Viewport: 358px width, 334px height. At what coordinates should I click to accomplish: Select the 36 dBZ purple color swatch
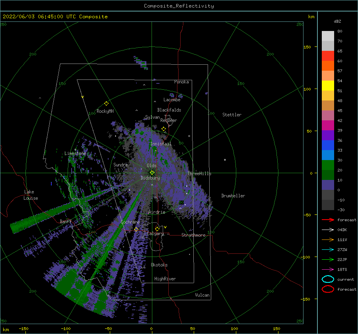pyautogui.click(x=328, y=135)
